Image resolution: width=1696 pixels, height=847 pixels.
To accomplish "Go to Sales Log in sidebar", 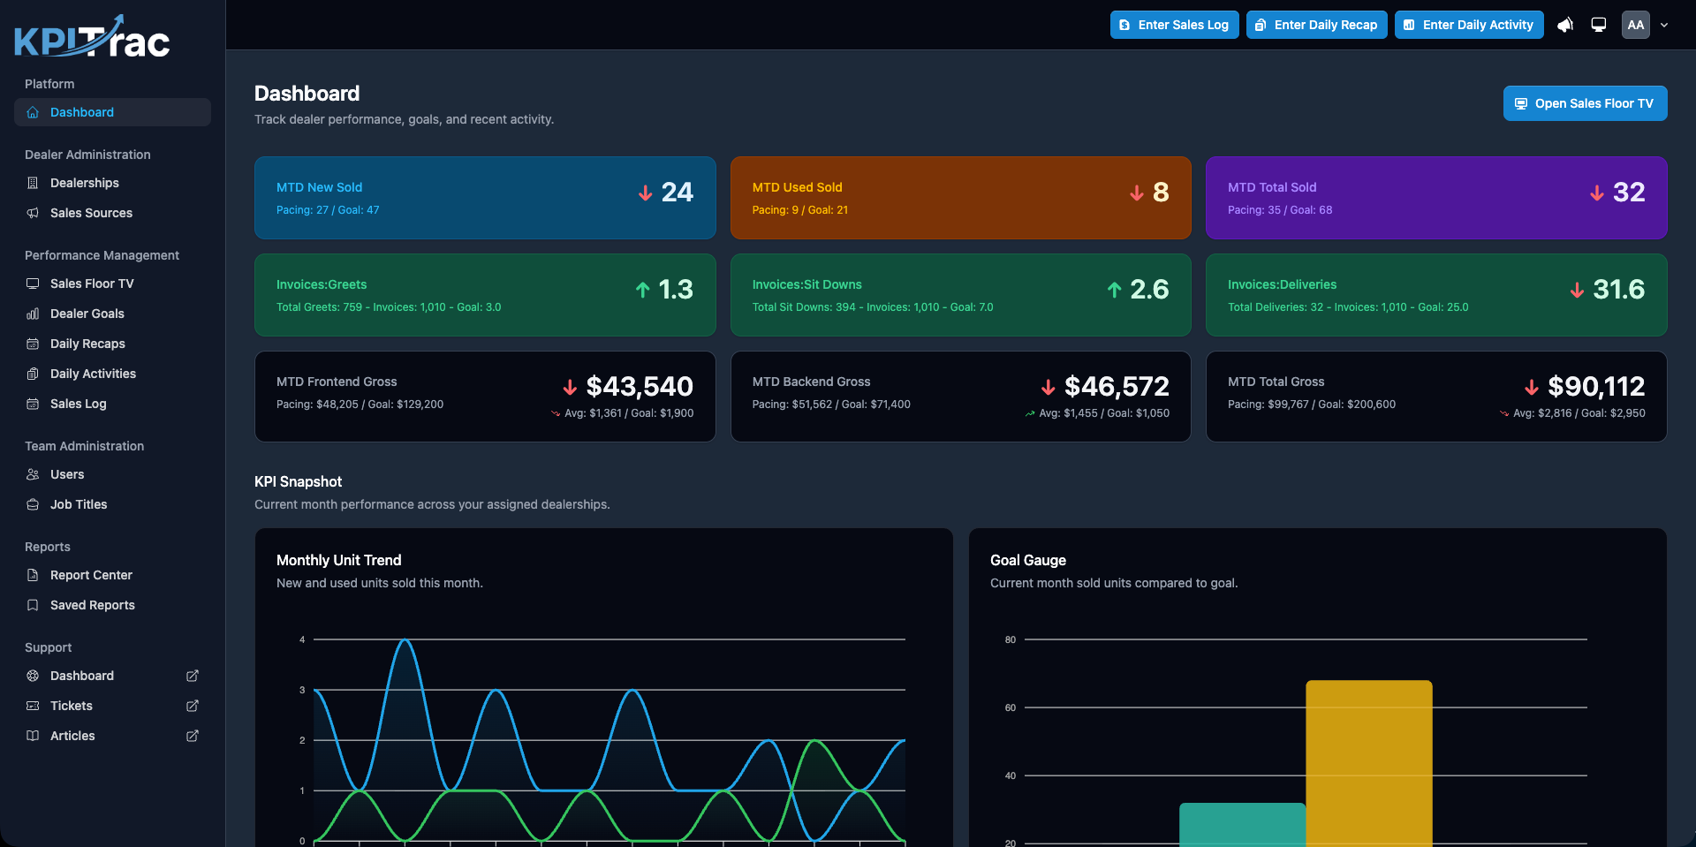I will (112, 404).
